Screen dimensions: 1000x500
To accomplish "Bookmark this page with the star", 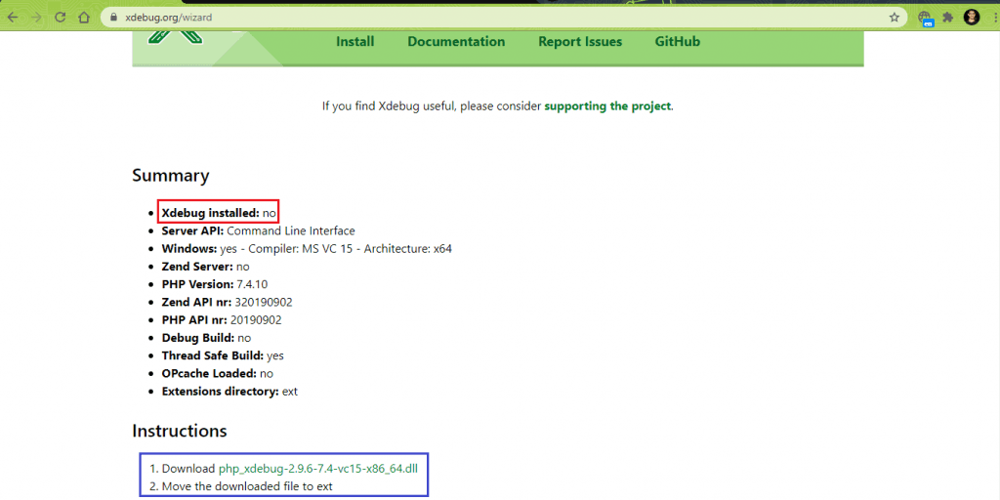I will [895, 18].
